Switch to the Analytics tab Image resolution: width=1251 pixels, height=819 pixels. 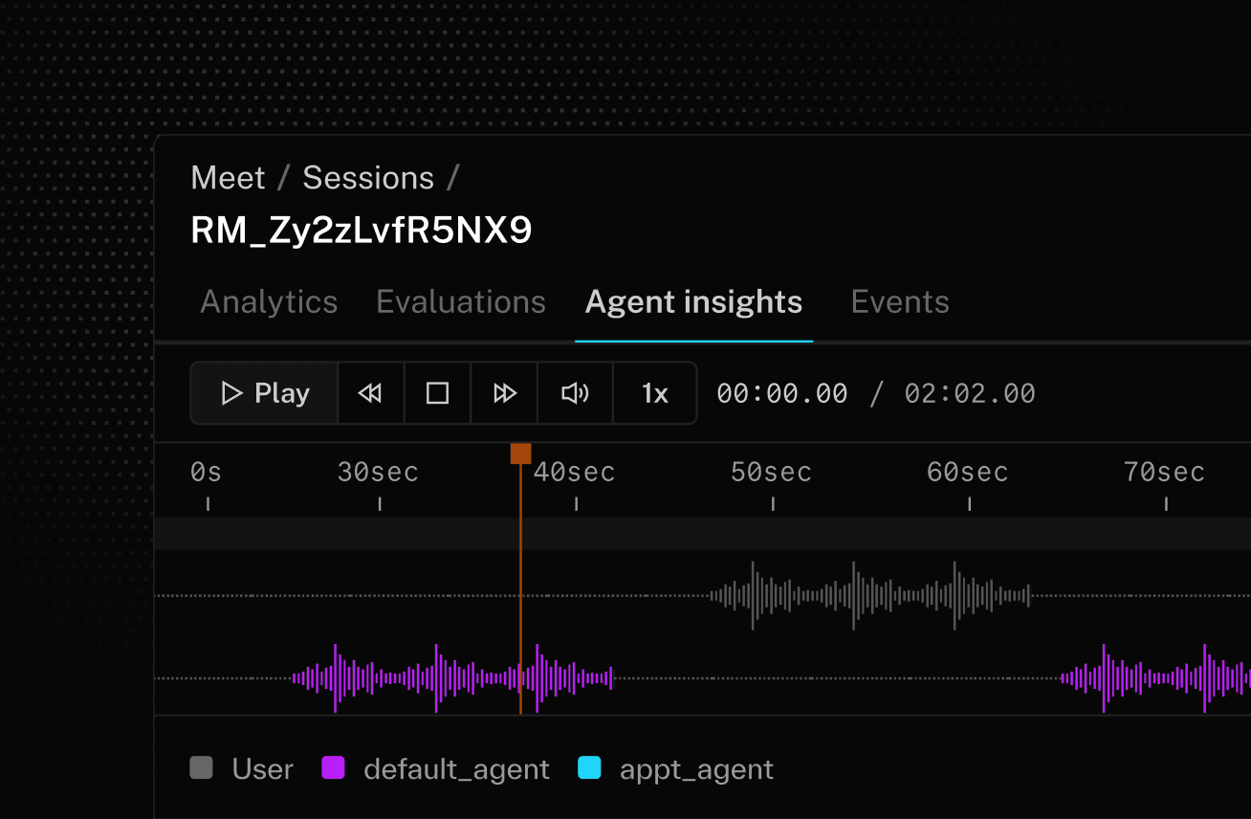(269, 301)
